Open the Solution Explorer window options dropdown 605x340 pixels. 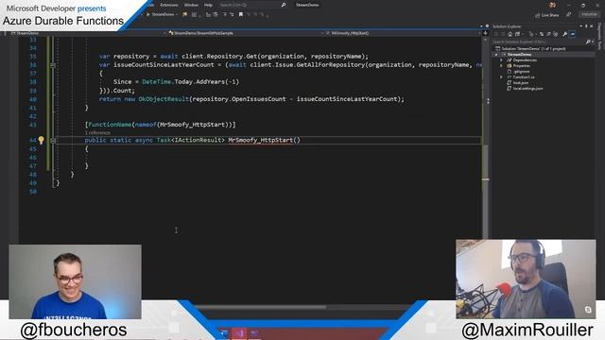580,26
